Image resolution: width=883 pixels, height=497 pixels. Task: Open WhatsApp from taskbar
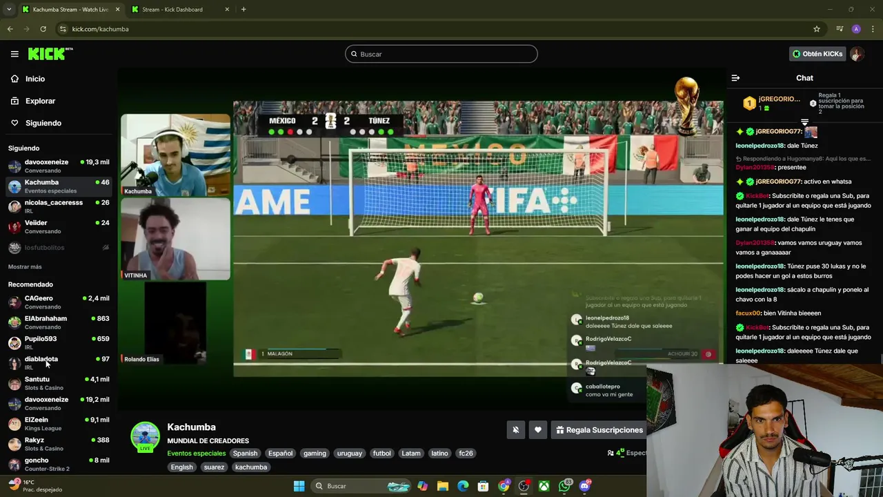[x=565, y=486]
